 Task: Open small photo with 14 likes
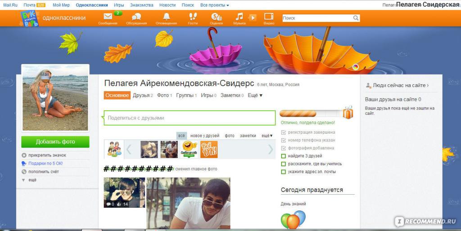124,192
